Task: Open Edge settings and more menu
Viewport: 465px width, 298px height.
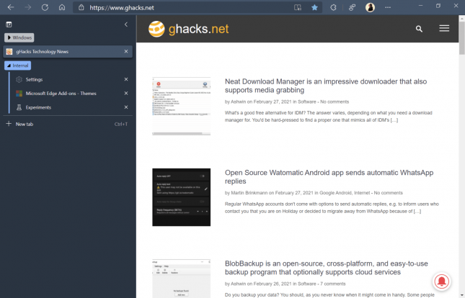Action: 388,7
